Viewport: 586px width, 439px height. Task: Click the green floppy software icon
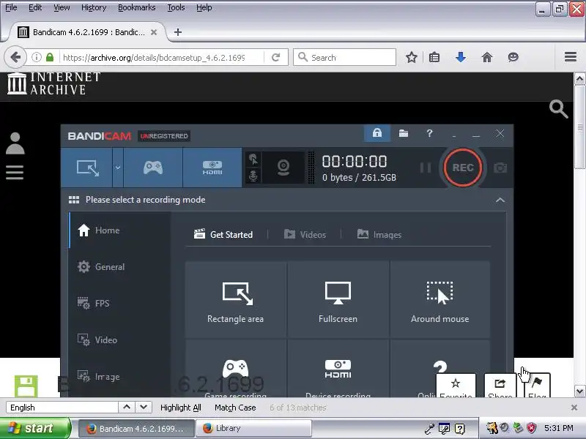[26, 386]
